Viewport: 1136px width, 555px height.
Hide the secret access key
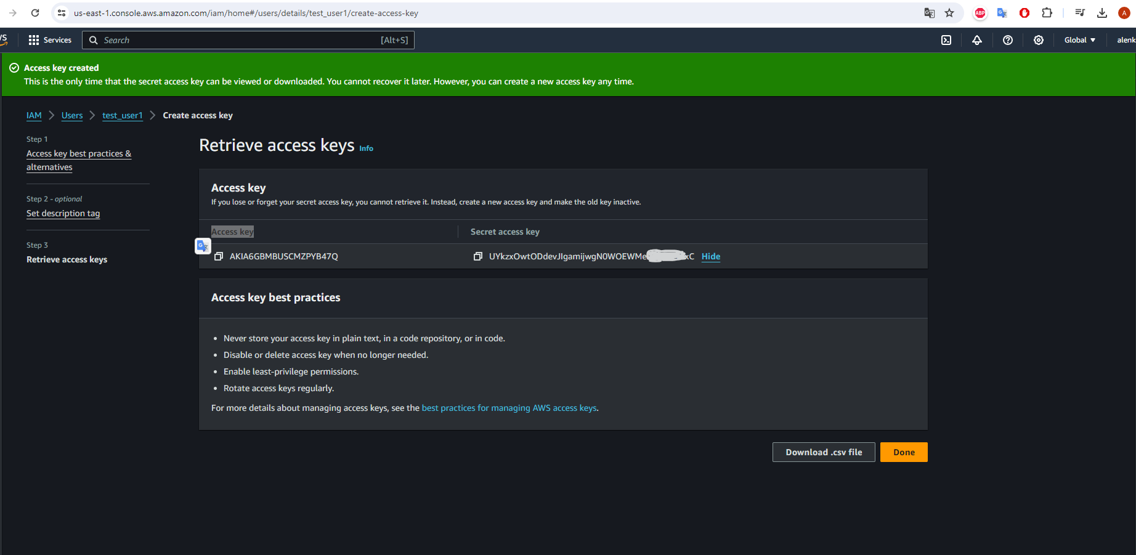[710, 256]
